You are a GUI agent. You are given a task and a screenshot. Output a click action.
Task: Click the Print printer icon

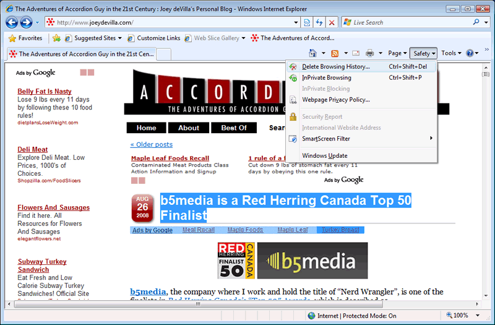[369, 53]
